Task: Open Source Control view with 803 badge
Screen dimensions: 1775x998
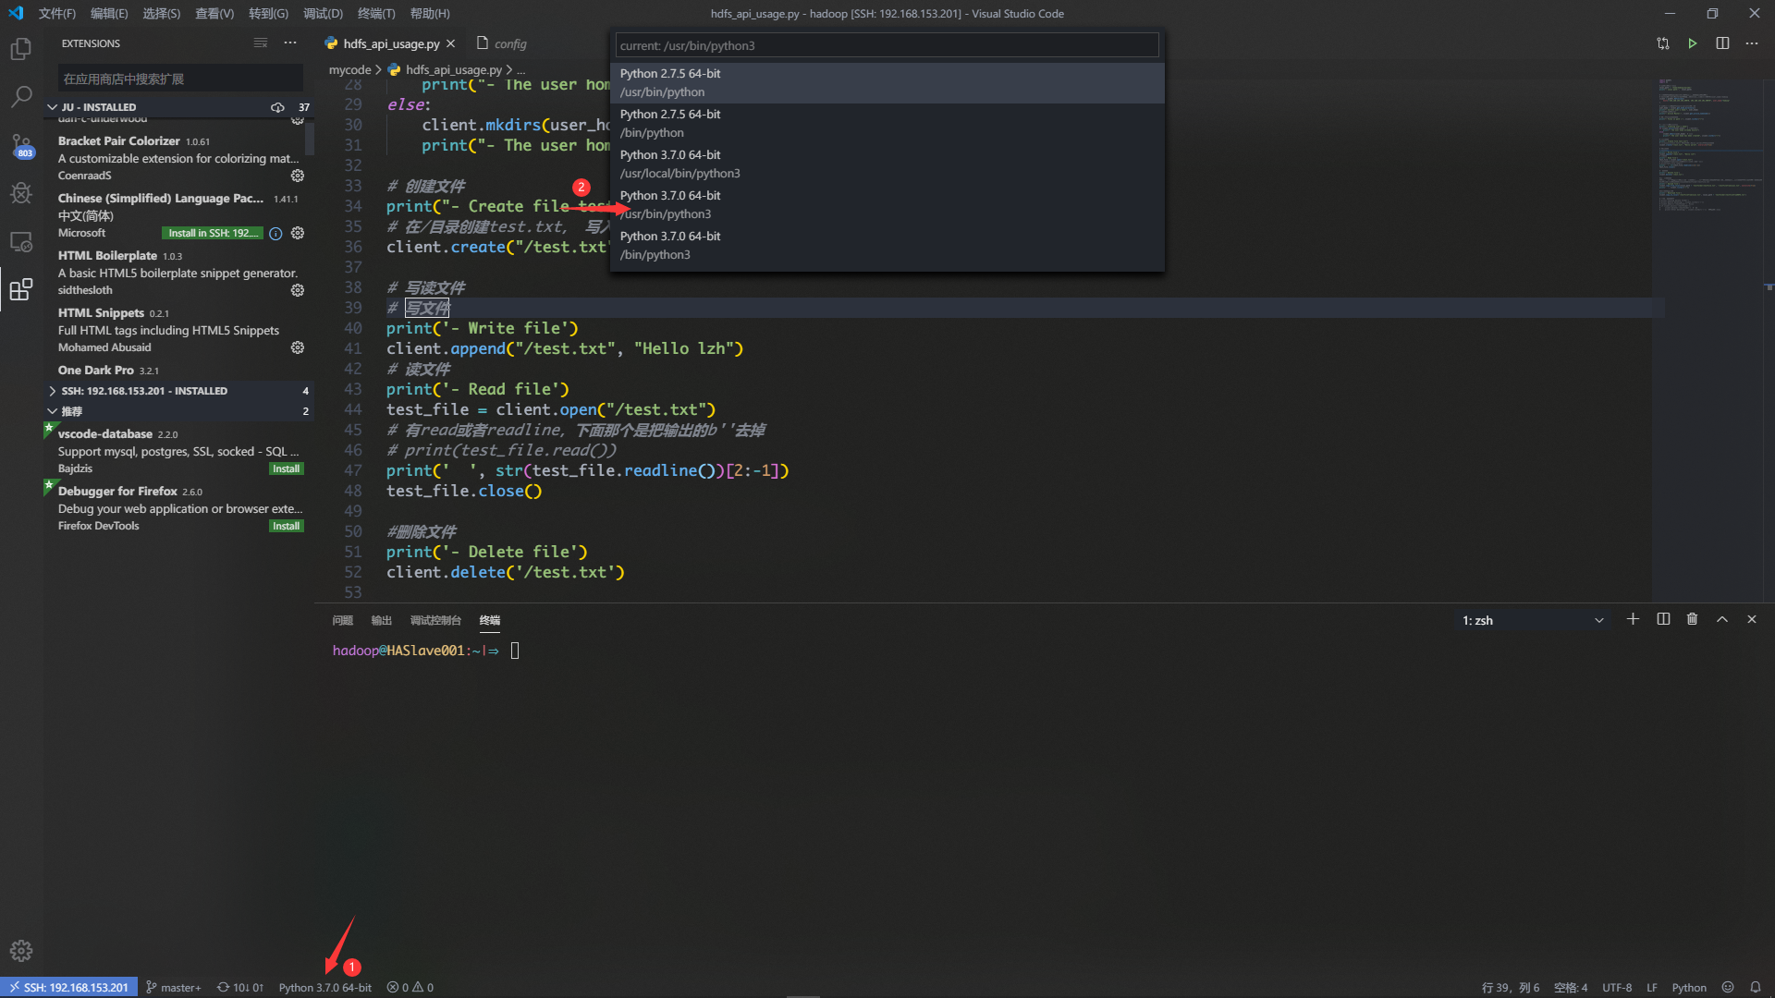Action: coord(20,145)
